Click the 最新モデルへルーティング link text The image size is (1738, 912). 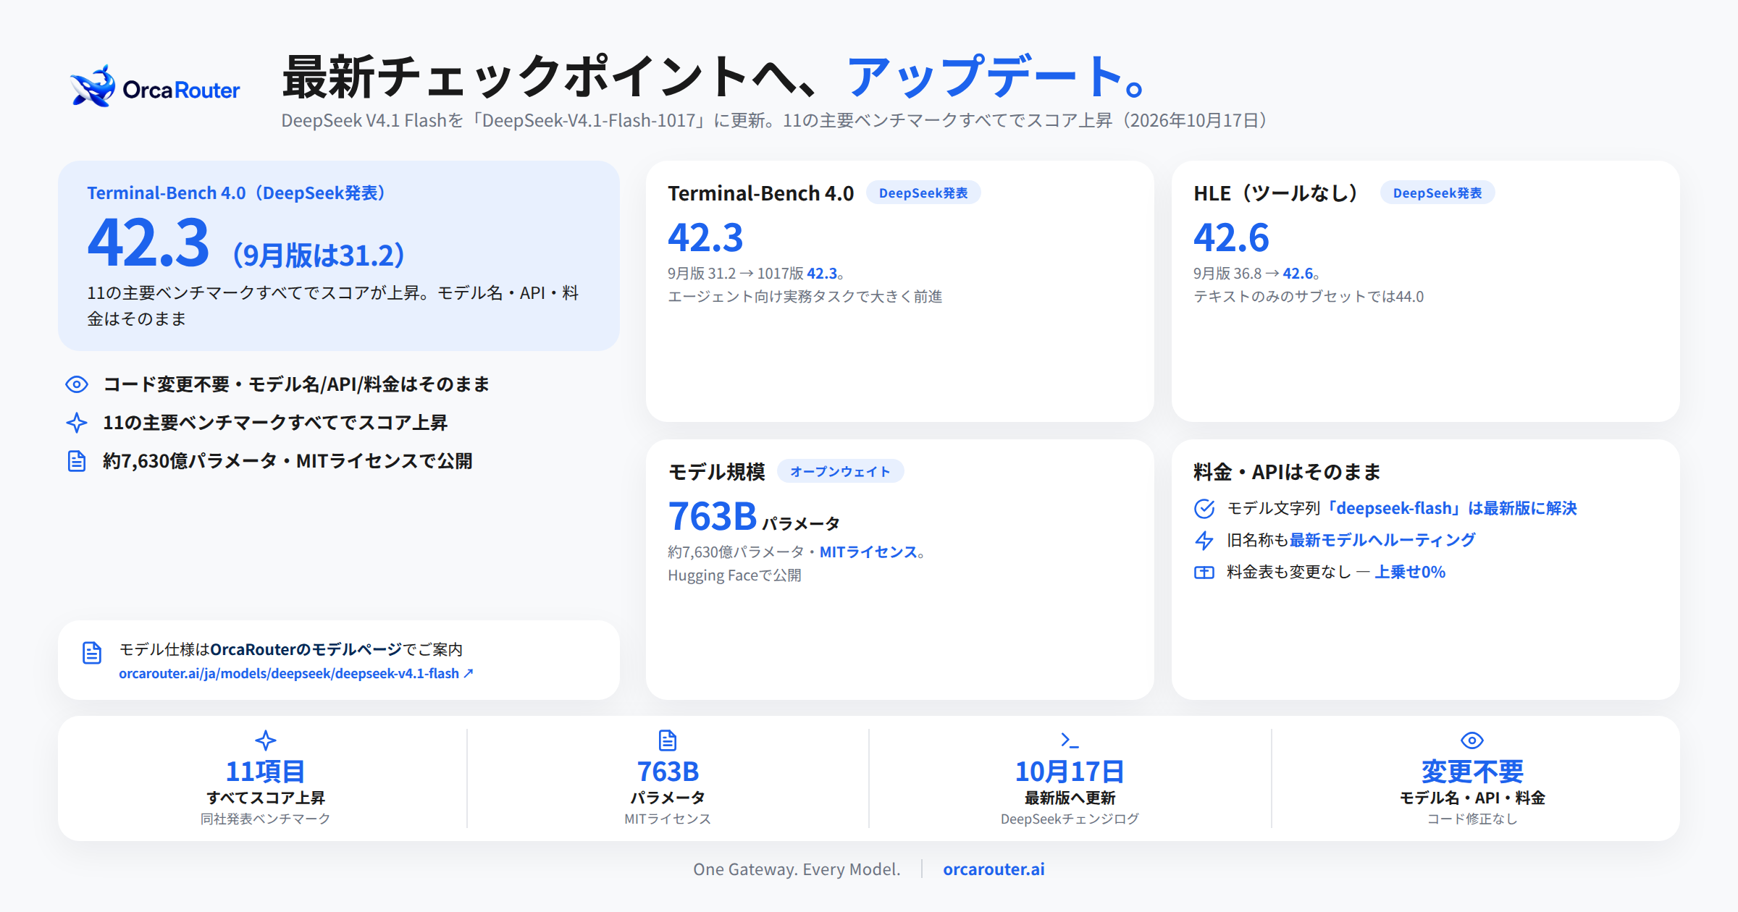(1382, 540)
